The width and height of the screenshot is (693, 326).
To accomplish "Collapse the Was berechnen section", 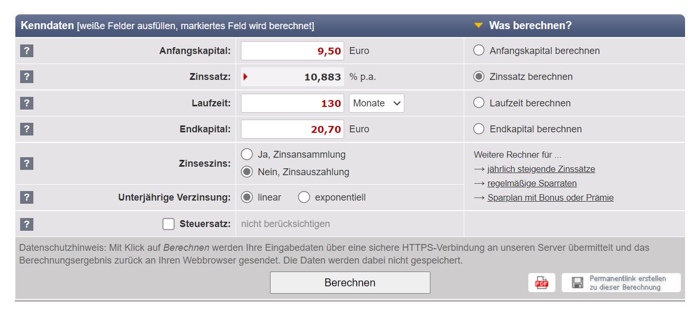I will tap(479, 24).
